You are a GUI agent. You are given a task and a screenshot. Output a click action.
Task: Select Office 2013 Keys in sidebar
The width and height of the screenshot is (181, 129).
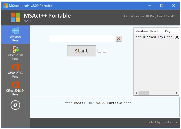point(15,71)
